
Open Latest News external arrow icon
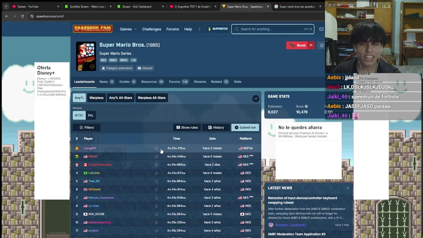pos(347,188)
